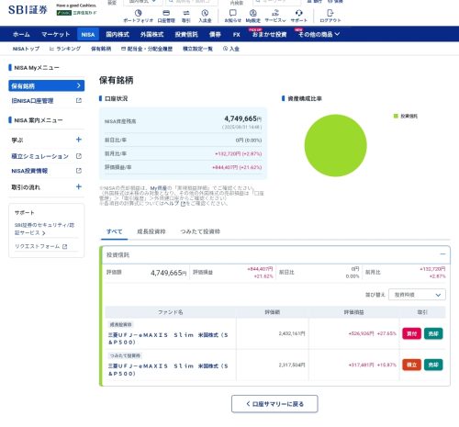Open お知らせ notifications icon
This screenshot has height=427, width=459.
coord(233,13)
